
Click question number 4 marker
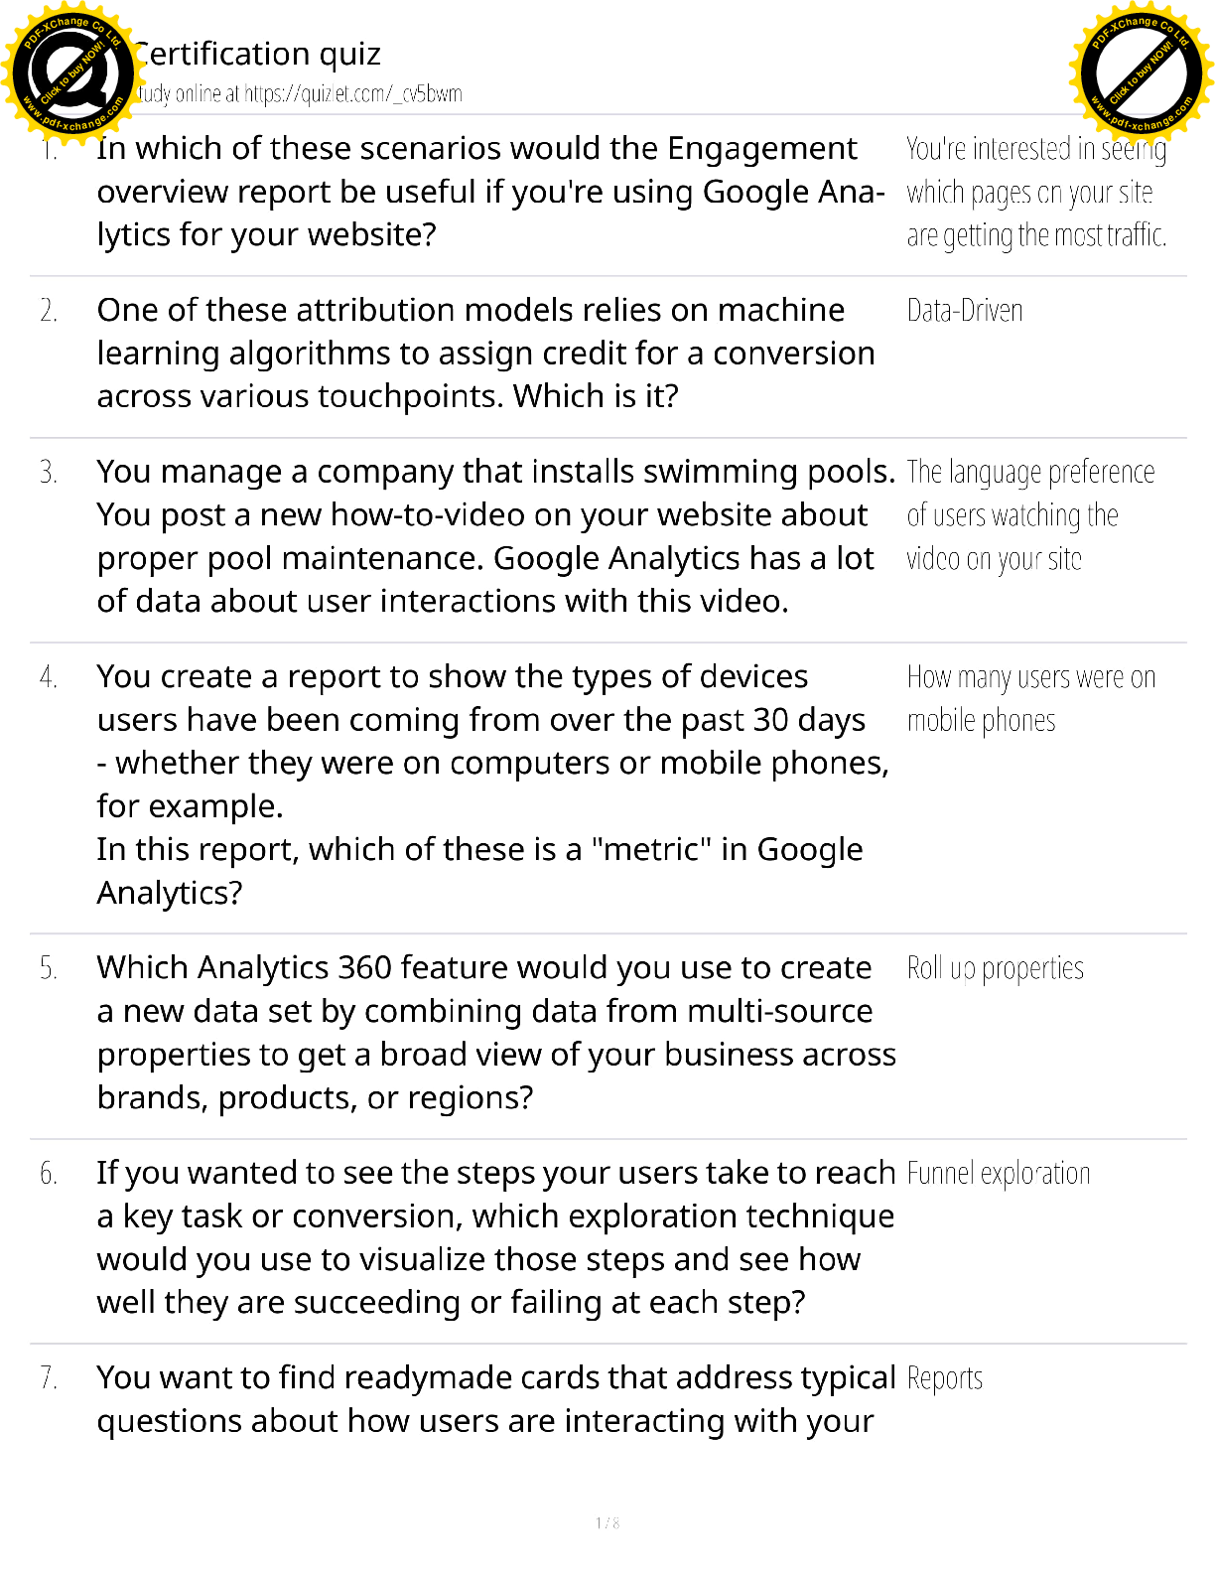(x=49, y=678)
